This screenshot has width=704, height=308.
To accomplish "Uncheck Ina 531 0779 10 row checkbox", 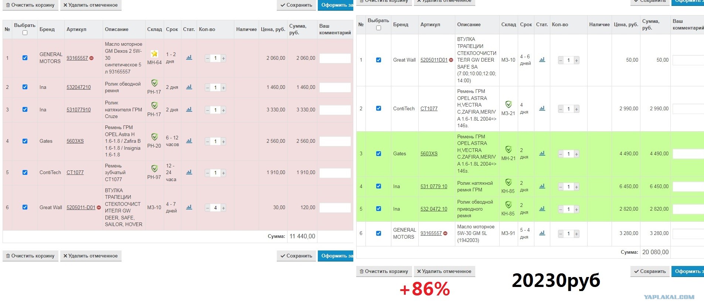I will point(378,186).
